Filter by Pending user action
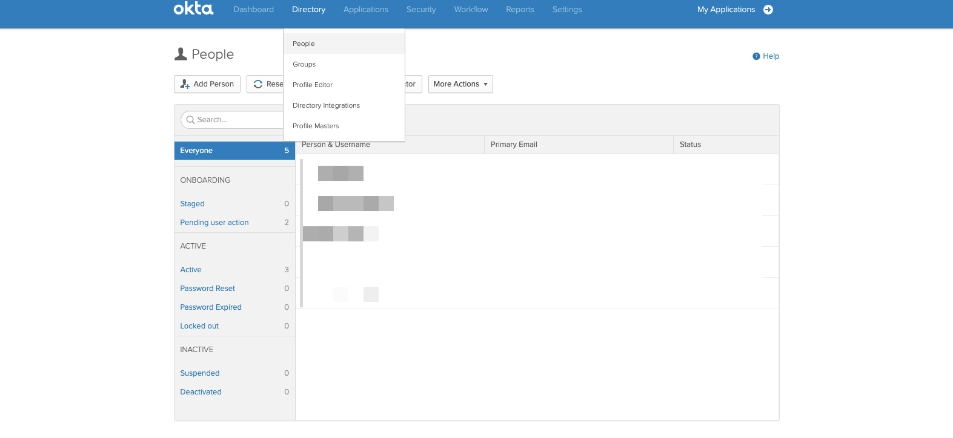This screenshot has width=953, height=438. coord(214,223)
